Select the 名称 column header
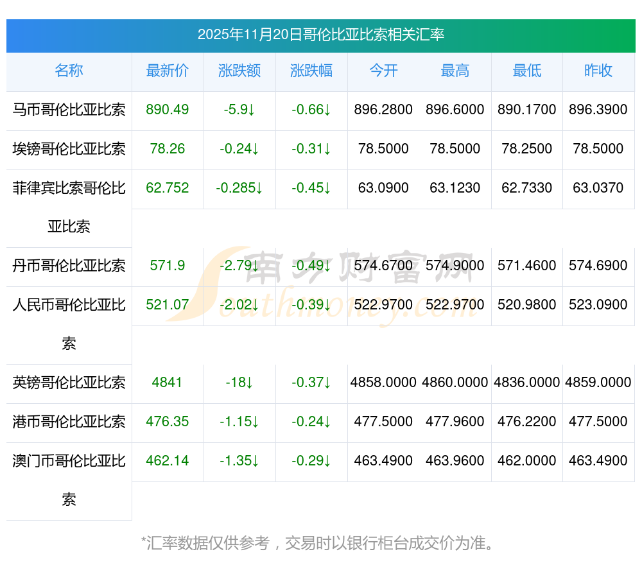The image size is (642, 563). 69,71
